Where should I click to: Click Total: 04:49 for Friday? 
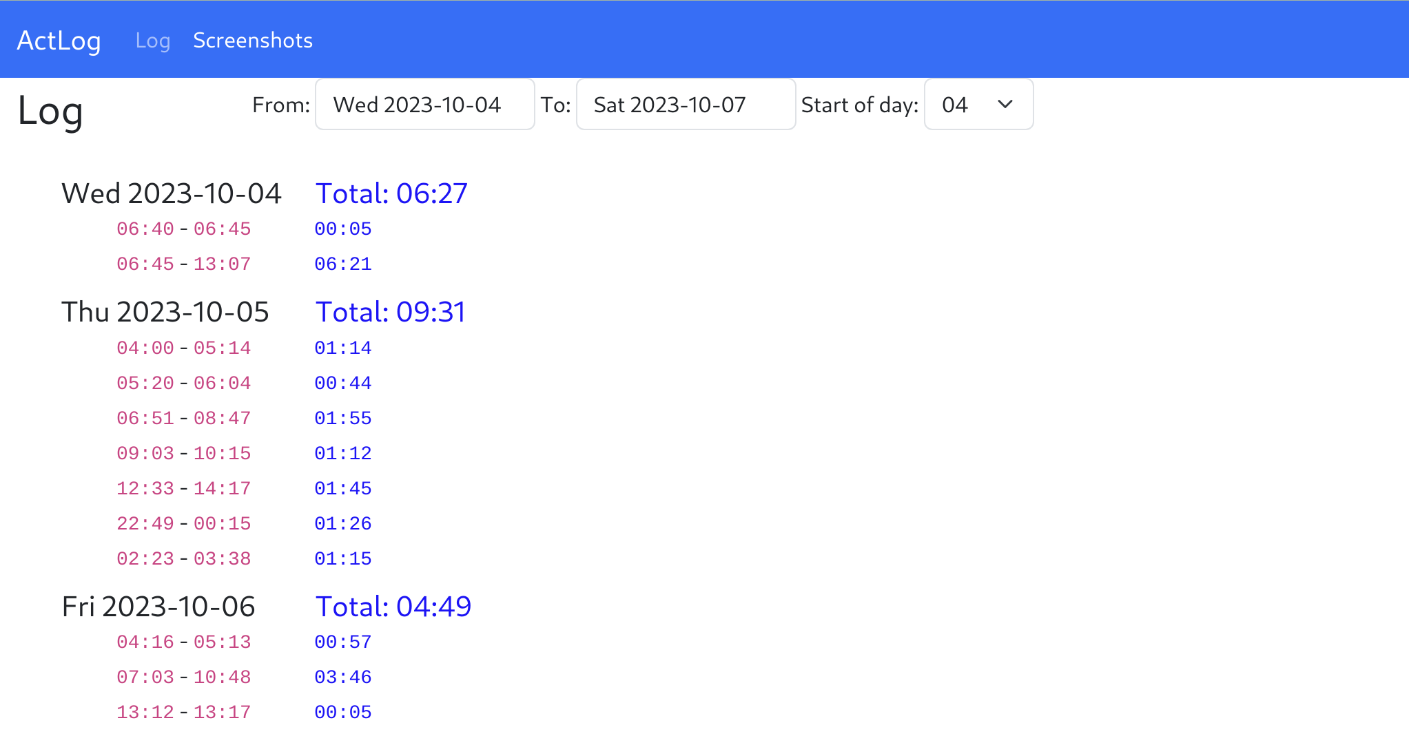tap(393, 607)
